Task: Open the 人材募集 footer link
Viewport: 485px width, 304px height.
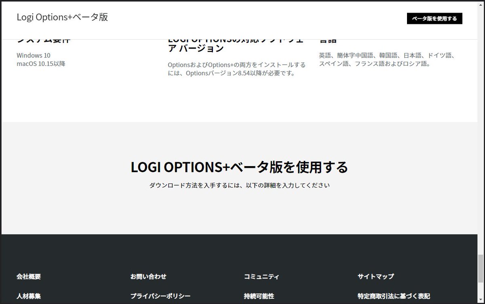Action: pyautogui.click(x=28, y=296)
